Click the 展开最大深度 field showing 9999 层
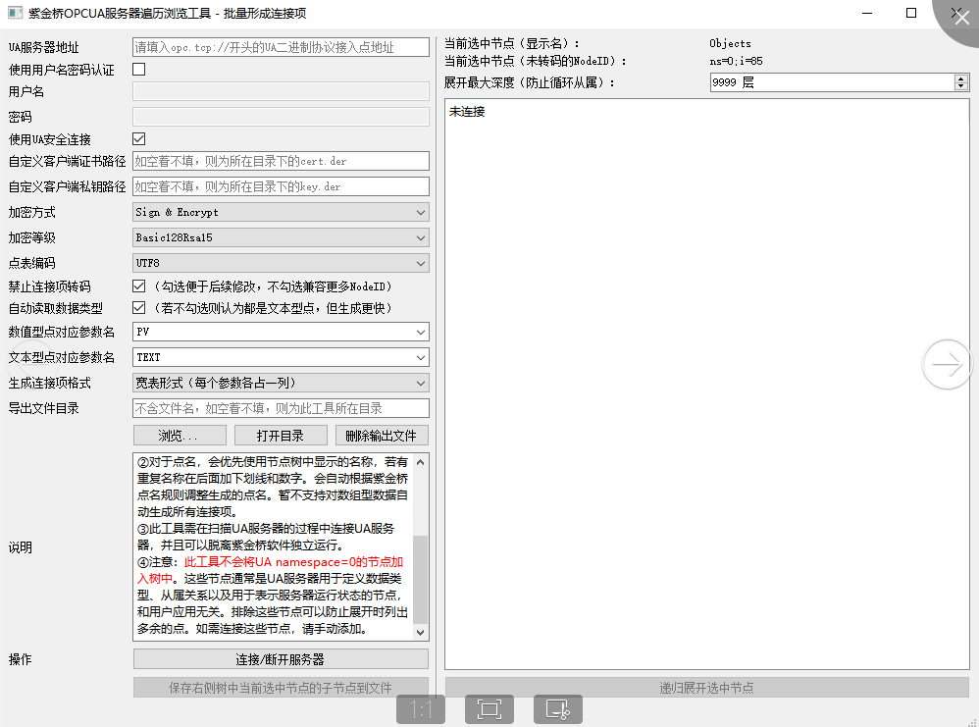Viewport: 979px width, 727px height. click(x=832, y=82)
